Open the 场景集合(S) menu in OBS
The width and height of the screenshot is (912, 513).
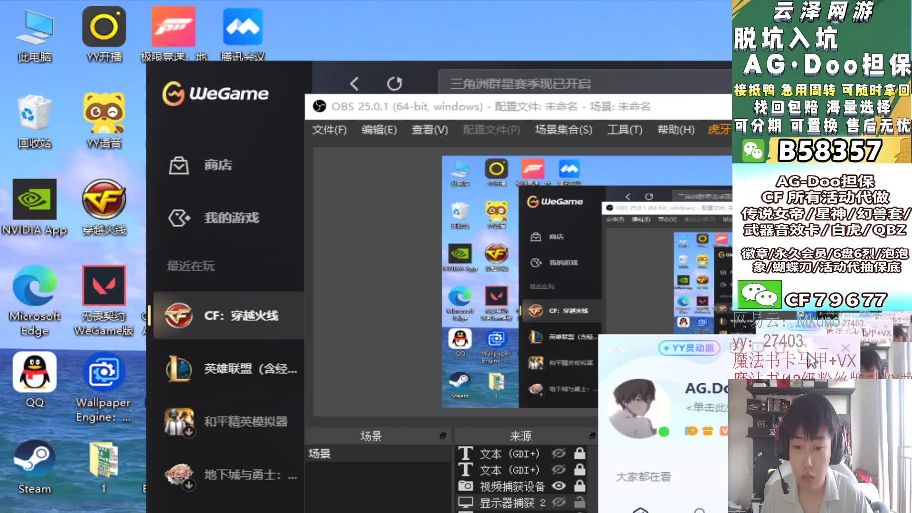pyautogui.click(x=564, y=130)
